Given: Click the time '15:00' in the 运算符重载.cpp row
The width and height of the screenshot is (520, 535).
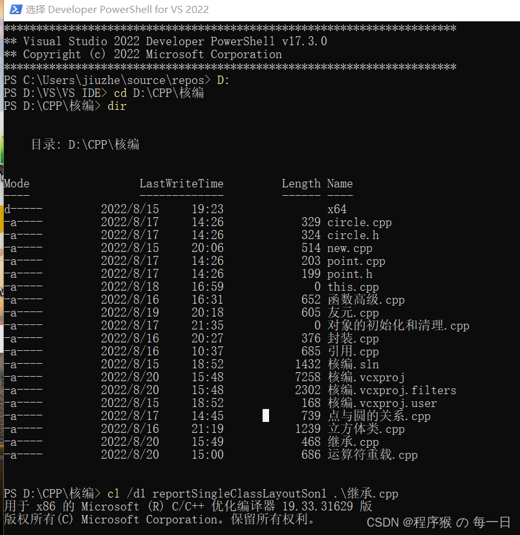Looking at the screenshot, I should (x=207, y=455).
